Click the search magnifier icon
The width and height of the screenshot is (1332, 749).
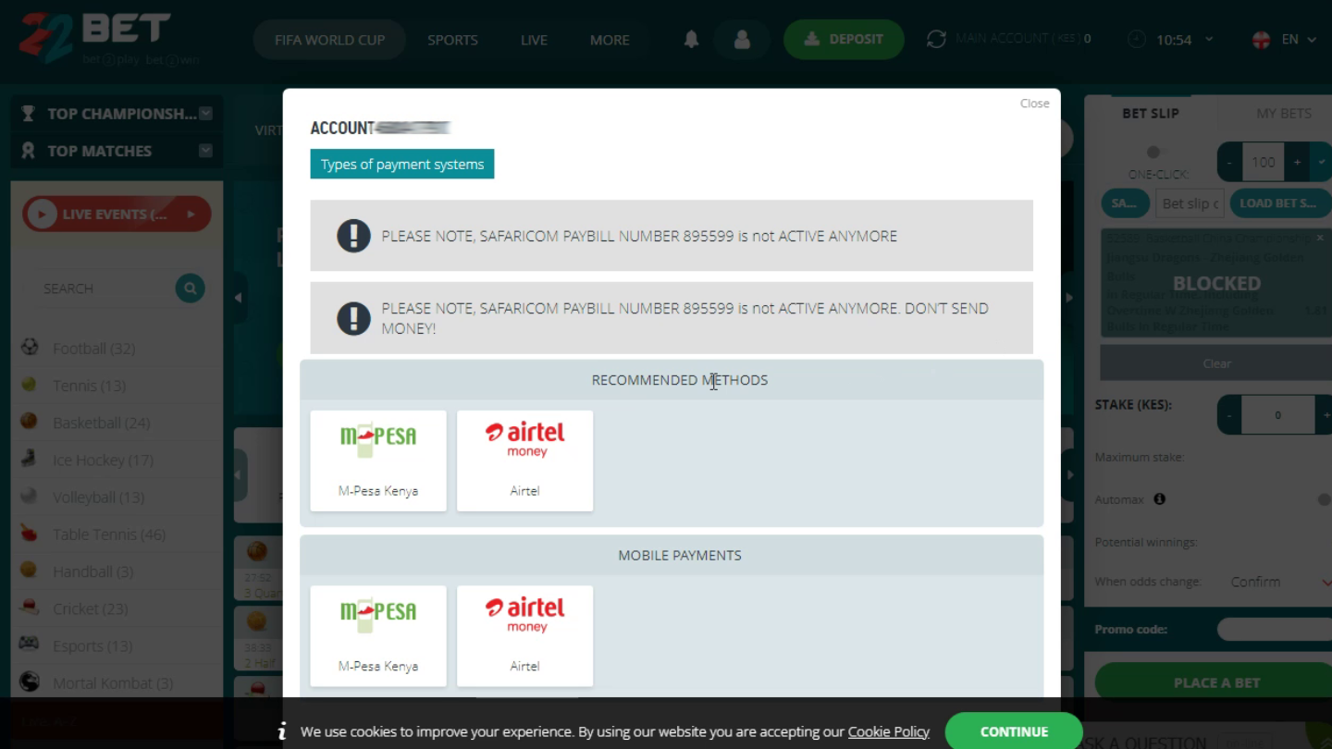click(x=190, y=289)
